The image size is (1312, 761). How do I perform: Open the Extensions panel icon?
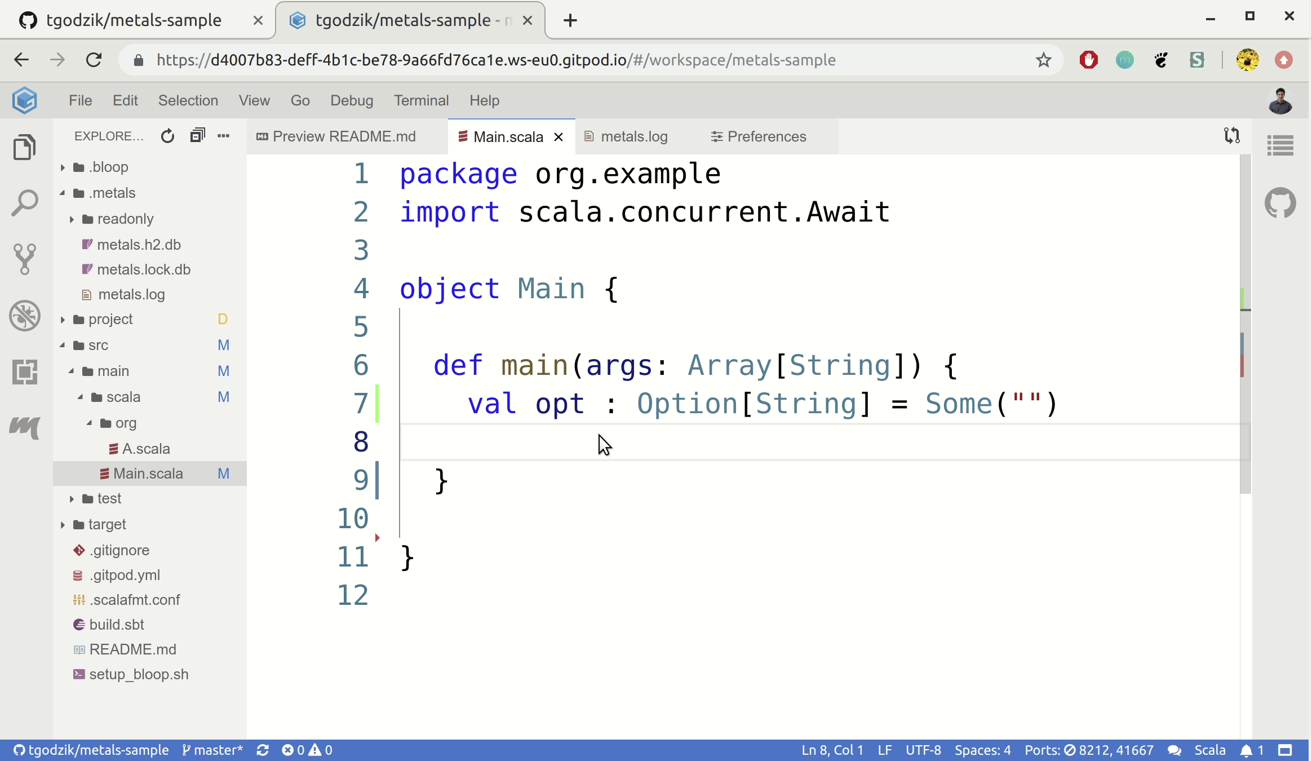coord(25,372)
